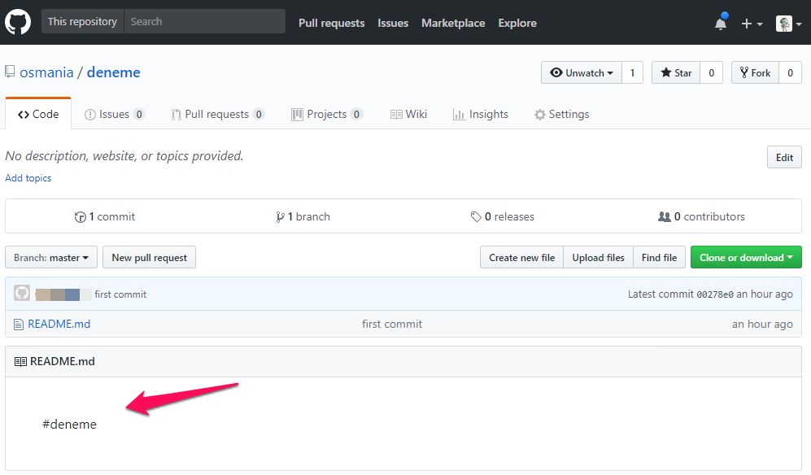This screenshot has width=811, height=475.
Task: Go to Marketplace in top navigation
Action: tap(453, 24)
